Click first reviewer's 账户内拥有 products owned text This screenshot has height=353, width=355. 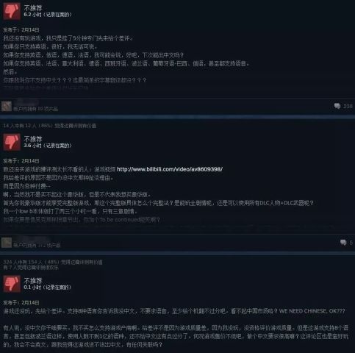pyautogui.click(x=36, y=109)
